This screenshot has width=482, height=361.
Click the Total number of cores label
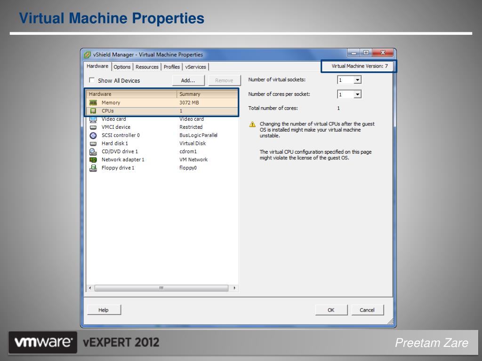click(x=273, y=108)
